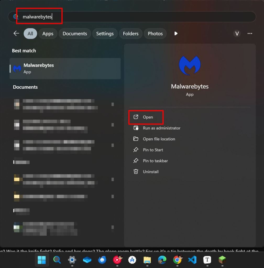Open the white circle blue A app on taskbar

tap(132, 260)
